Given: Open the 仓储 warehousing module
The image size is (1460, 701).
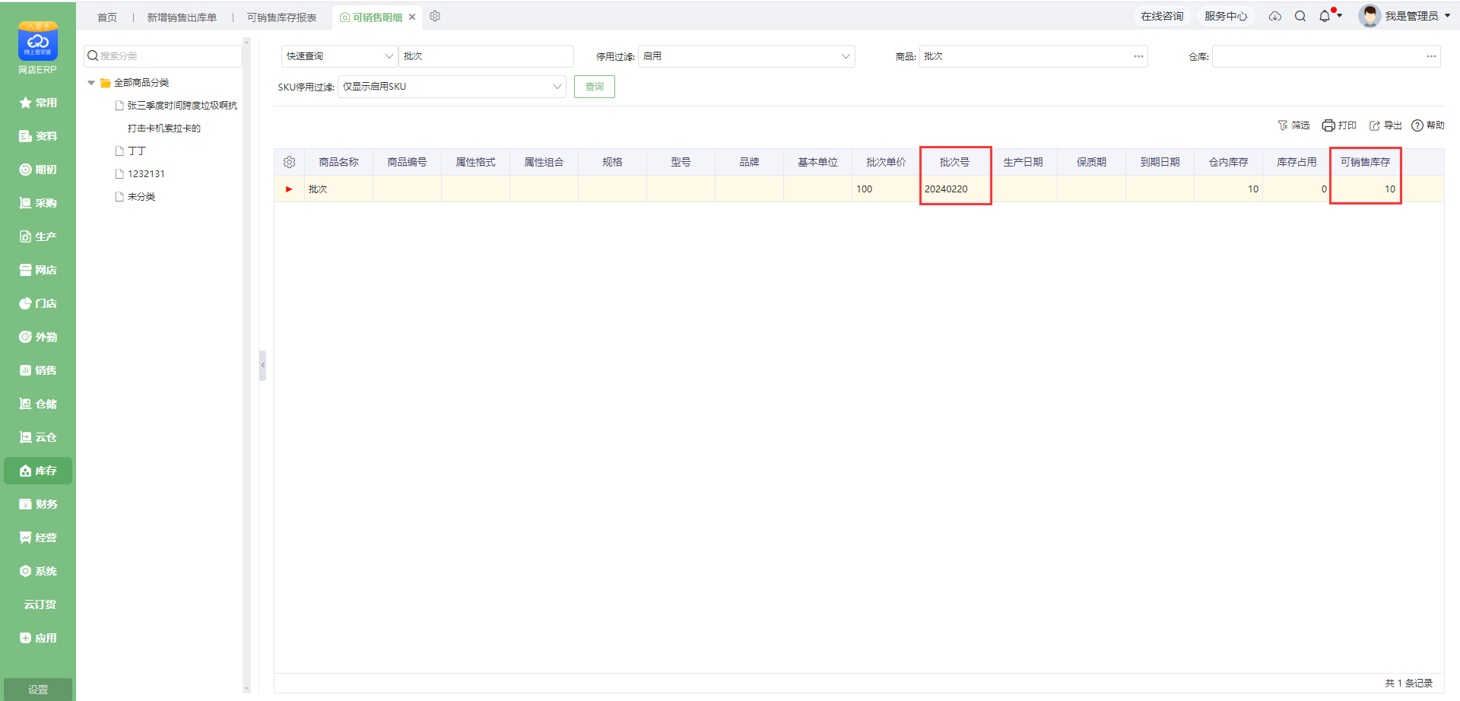Looking at the screenshot, I should point(38,404).
